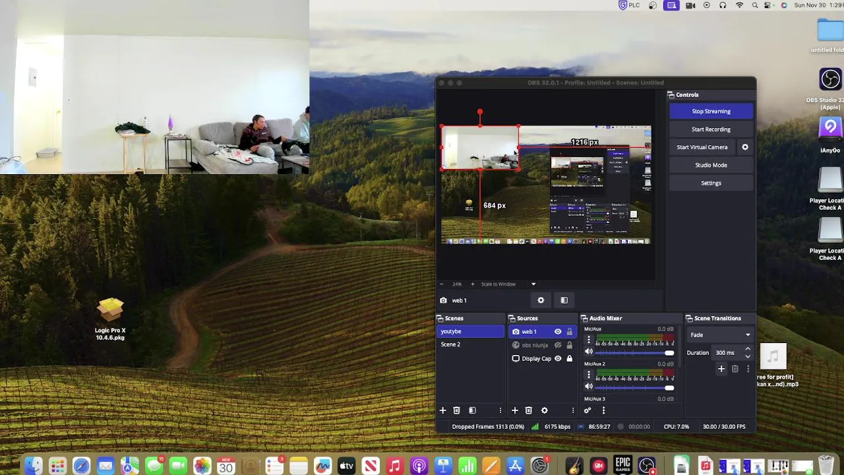Open Music app in the Dock
Viewport: 844px width, 475px height.
click(394, 466)
